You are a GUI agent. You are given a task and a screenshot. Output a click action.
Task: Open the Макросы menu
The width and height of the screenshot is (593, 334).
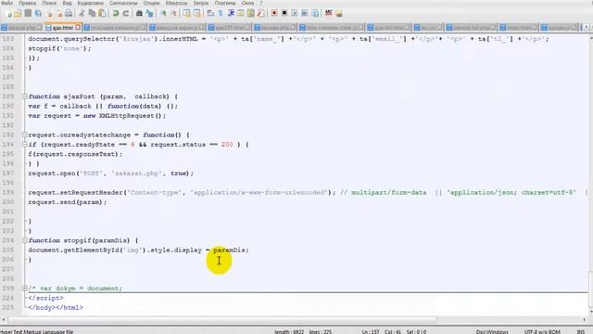point(177,3)
